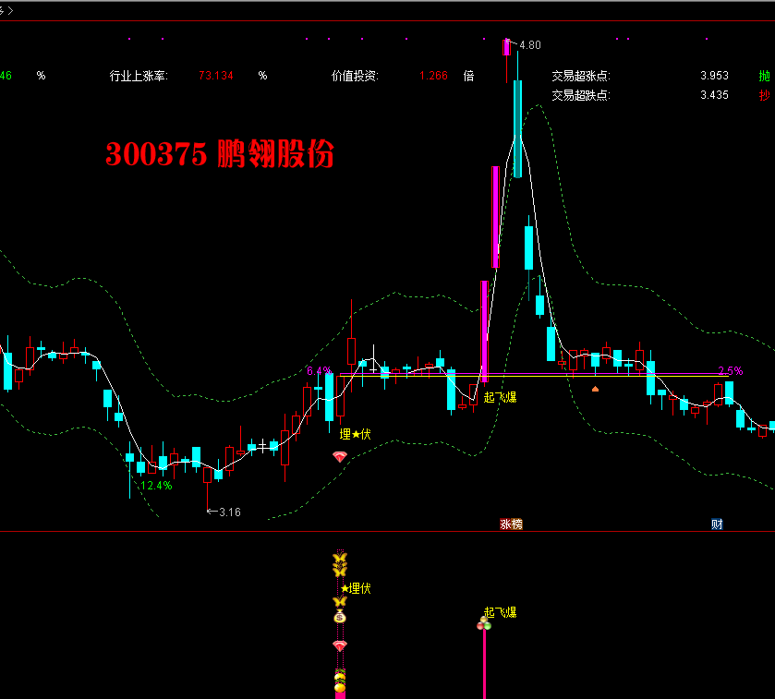Click the small orange triangle marker on chart
The width and height of the screenshot is (775, 699).
(595, 389)
